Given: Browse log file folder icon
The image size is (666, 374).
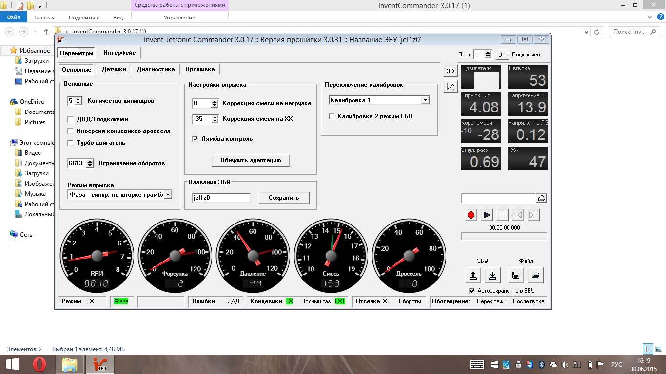Looking at the screenshot, I should pyautogui.click(x=541, y=198).
